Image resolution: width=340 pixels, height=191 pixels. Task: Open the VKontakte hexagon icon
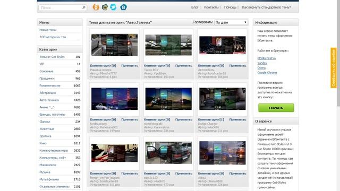[123, 7]
